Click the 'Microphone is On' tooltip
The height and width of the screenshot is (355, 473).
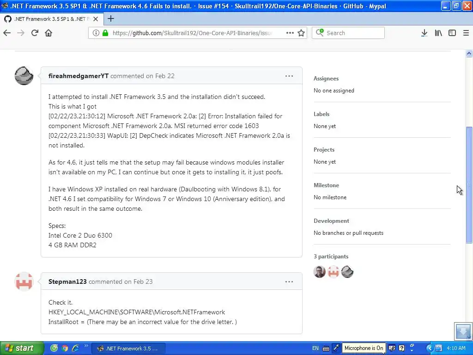click(364, 348)
